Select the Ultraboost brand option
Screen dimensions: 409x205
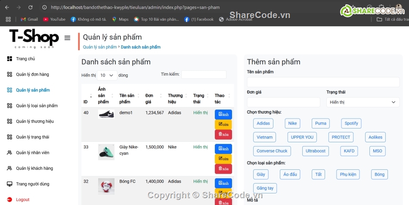(316, 151)
